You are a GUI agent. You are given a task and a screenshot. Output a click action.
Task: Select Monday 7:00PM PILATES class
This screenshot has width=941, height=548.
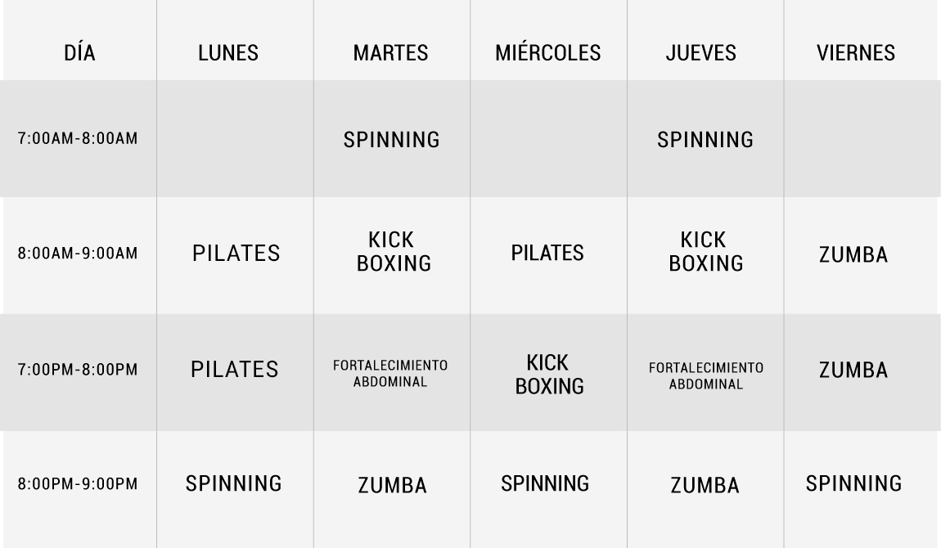click(x=235, y=370)
